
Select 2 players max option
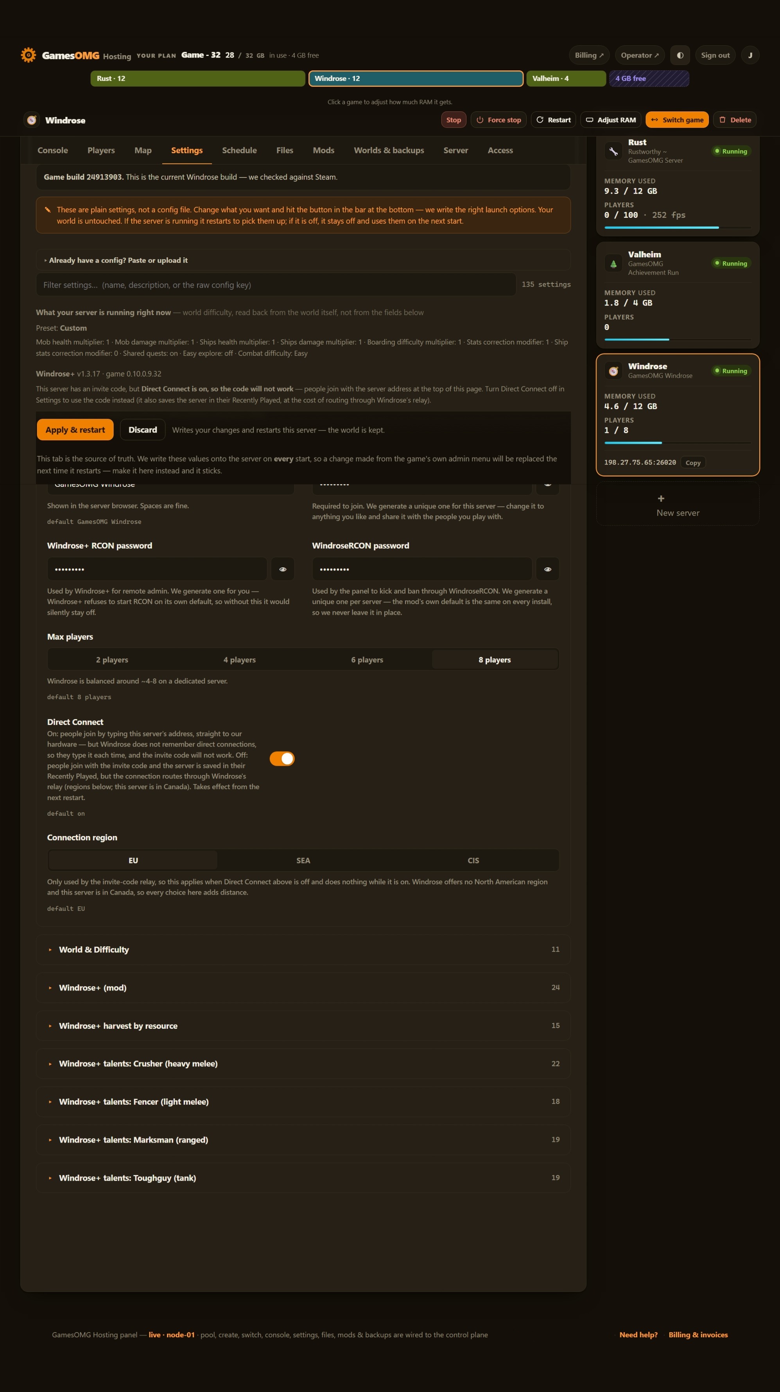tap(112, 660)
